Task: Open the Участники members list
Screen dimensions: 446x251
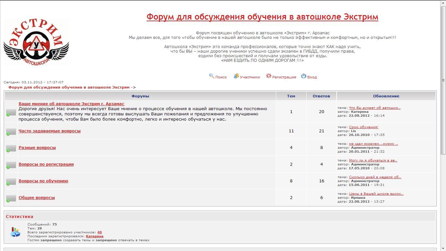Action: click(250, 77)
